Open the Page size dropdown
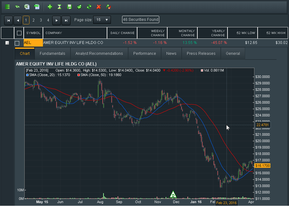 [x=103, y=20]
